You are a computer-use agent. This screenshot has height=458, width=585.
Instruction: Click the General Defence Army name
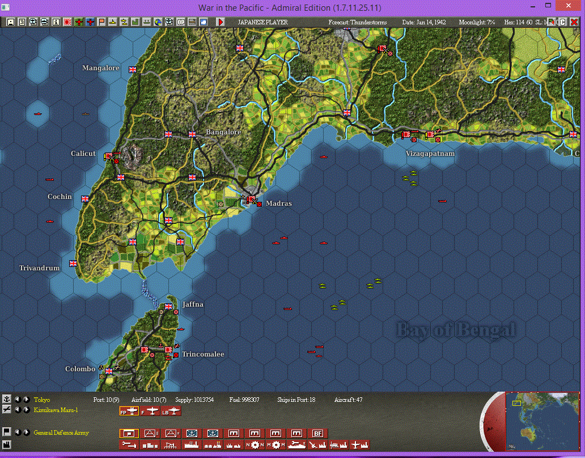coord(61,432)
